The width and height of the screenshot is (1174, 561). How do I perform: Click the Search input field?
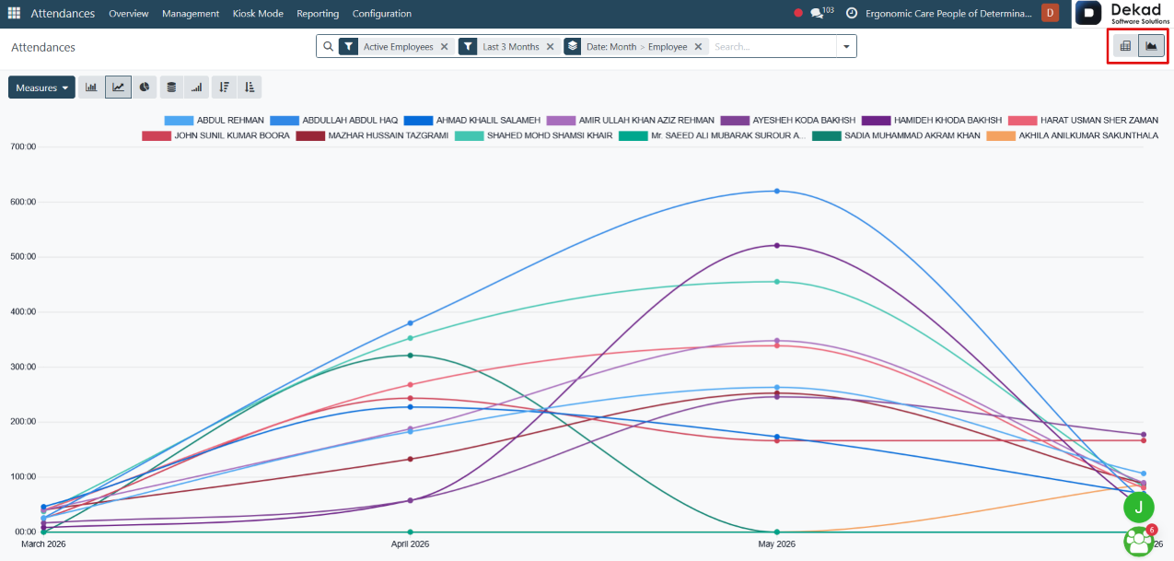point(773,47)
